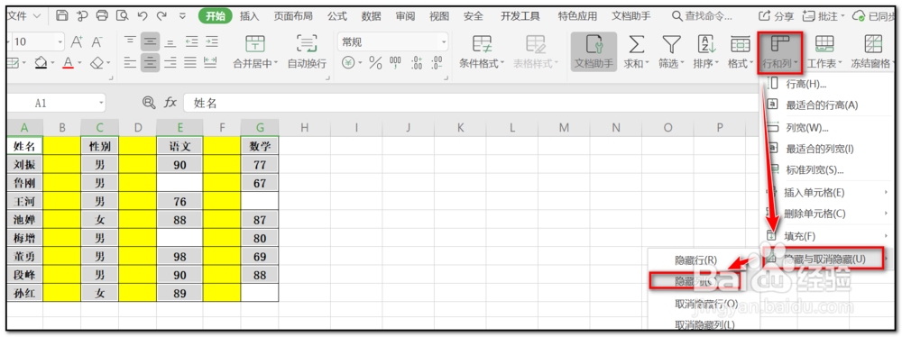Image resolution: width=902 pixels, height=337 pixels.
Task: Toggle horizontal center alignment
Action: (x=150, y=63)
